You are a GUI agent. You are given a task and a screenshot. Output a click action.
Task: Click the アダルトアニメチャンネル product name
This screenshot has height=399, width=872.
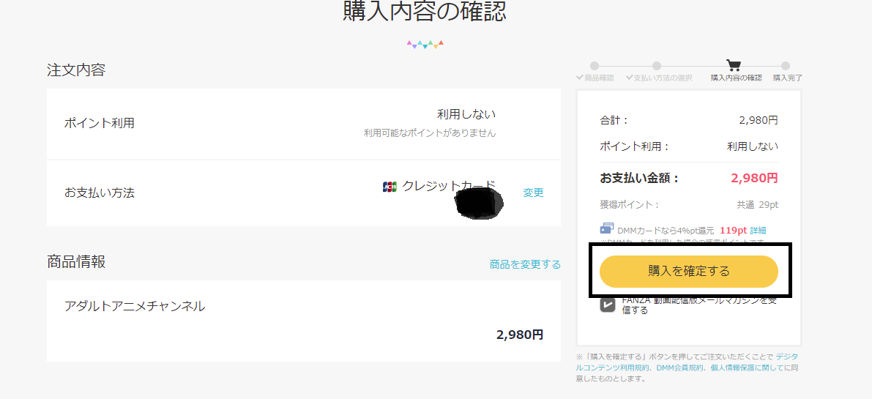[135, 305]
